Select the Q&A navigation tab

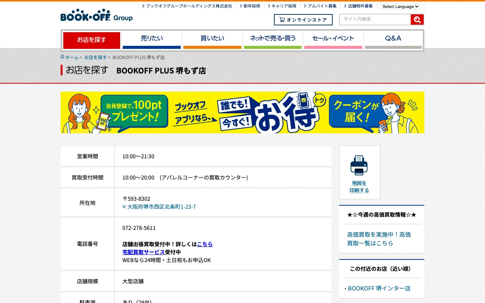393,40
